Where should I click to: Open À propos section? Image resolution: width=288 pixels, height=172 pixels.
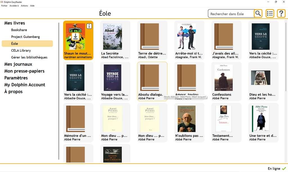pyautogui.click(x=13, y=91)
